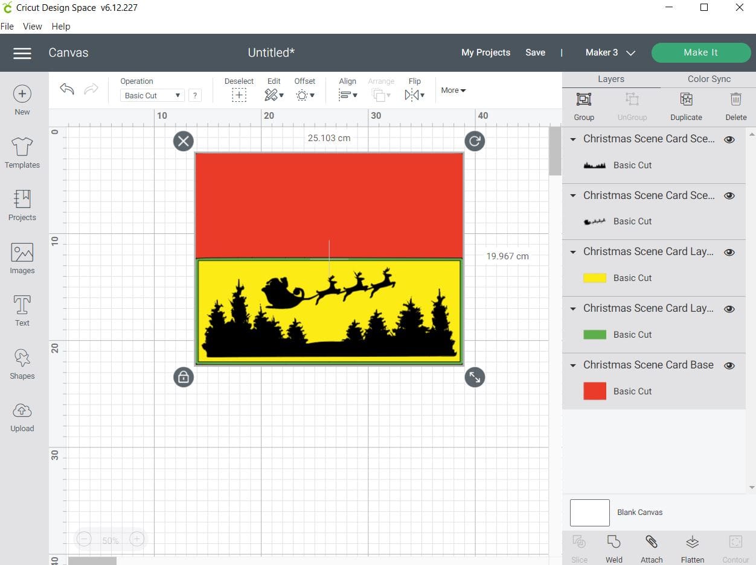Collapse the yellow Christmas Scene Card Lay... layer
Screen dimensions: 756x565
pos(573,252)
